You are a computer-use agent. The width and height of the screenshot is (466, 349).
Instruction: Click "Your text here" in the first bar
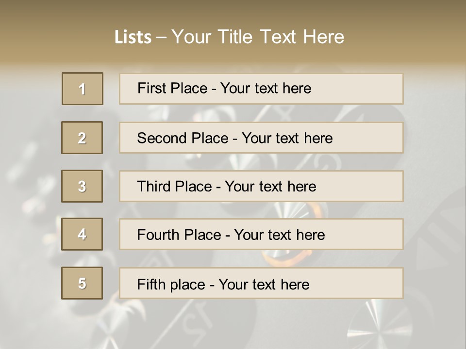tap(266, 88)
